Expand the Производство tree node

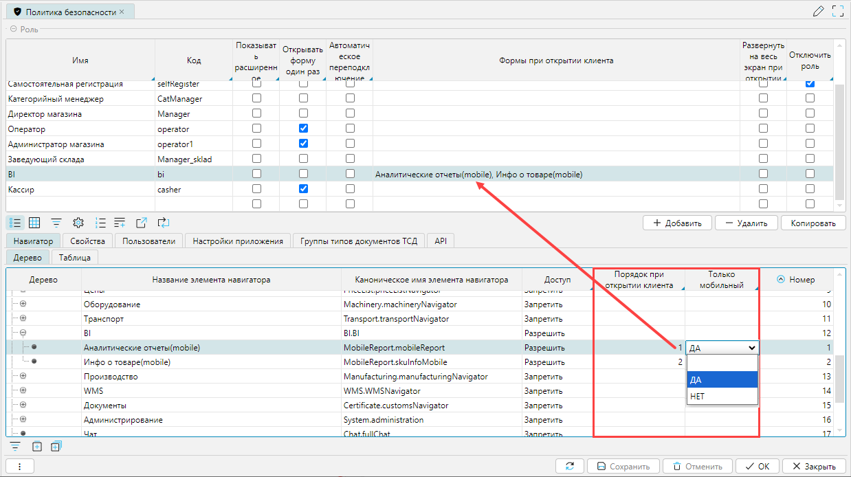point(23,377)
